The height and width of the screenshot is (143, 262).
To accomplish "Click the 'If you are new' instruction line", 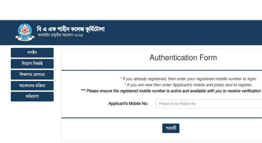I will (188, 85).
